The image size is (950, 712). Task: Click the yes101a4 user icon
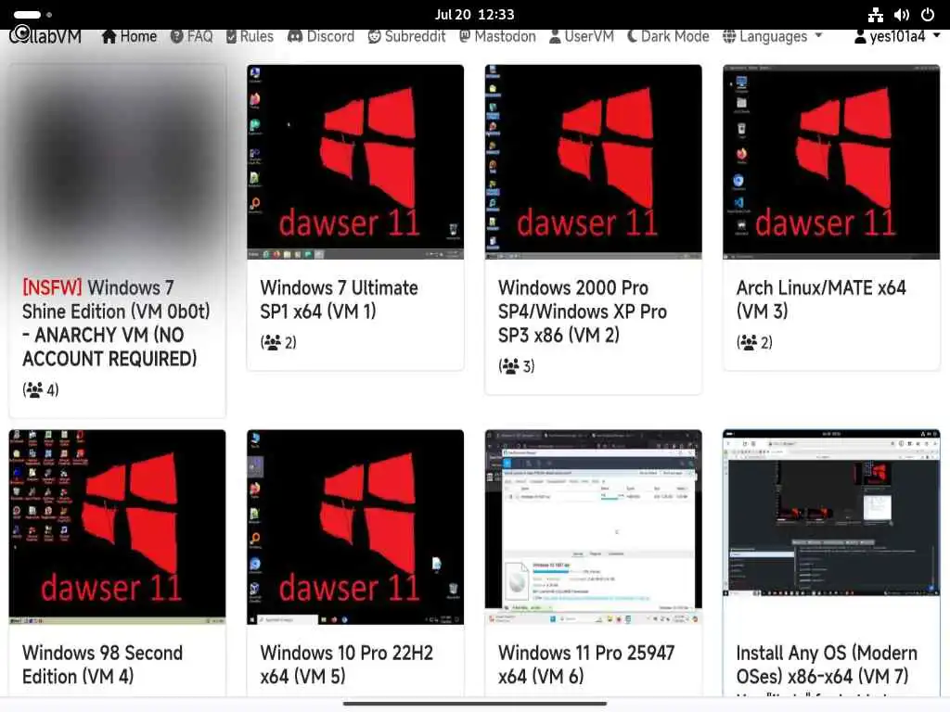[x=860, y=36]
